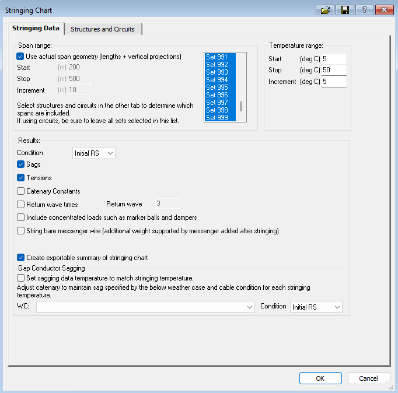The height and width of the screenshot is (393, 398).
Task: Select Set 992 in the list
Action: [x=220, y=64]
